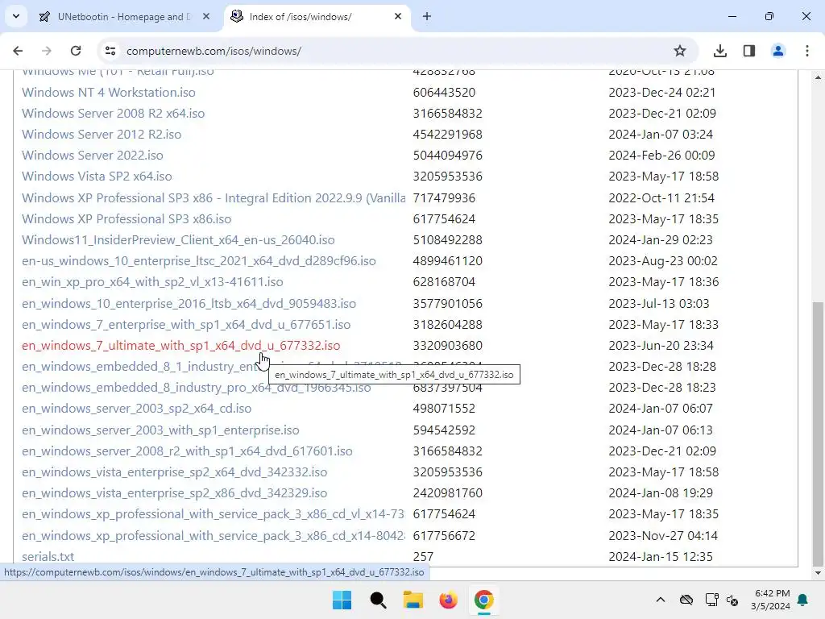Image resolution: width=825 pixels, height=619 pixels.
Task: Click en_windows_vista_enterprise_sp2_x86 iso link
Action: click(175, 493)
